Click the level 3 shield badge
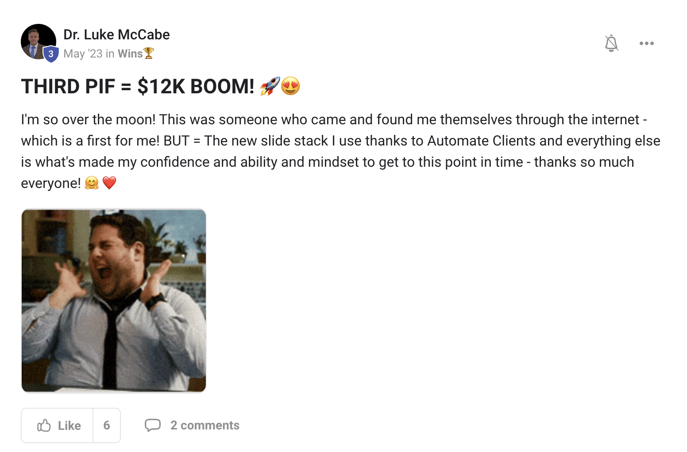Viewport: 687px width, 452px height. tap(51, 54)
